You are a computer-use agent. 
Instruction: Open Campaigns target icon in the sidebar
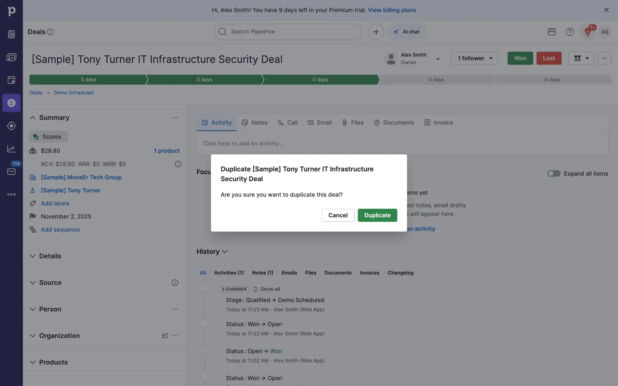click(11, 126)
